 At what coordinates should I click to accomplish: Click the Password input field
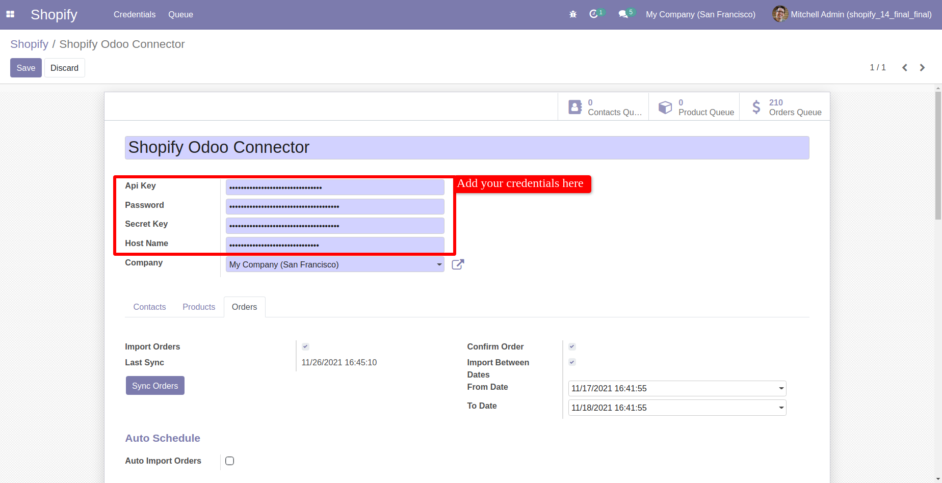tap(335, 206)
